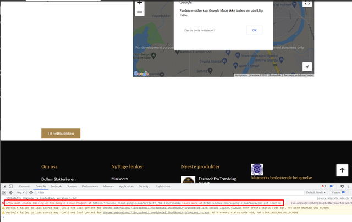352x222 pixels.
Task: Open the console.cloud.google.com billing link
Action: pos(137,203)
